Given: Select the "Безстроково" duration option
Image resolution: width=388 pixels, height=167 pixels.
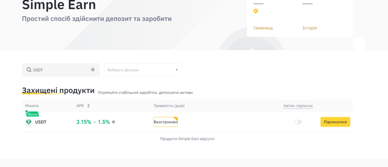Looking at the screenshot, I should click(x=165, y=122).
